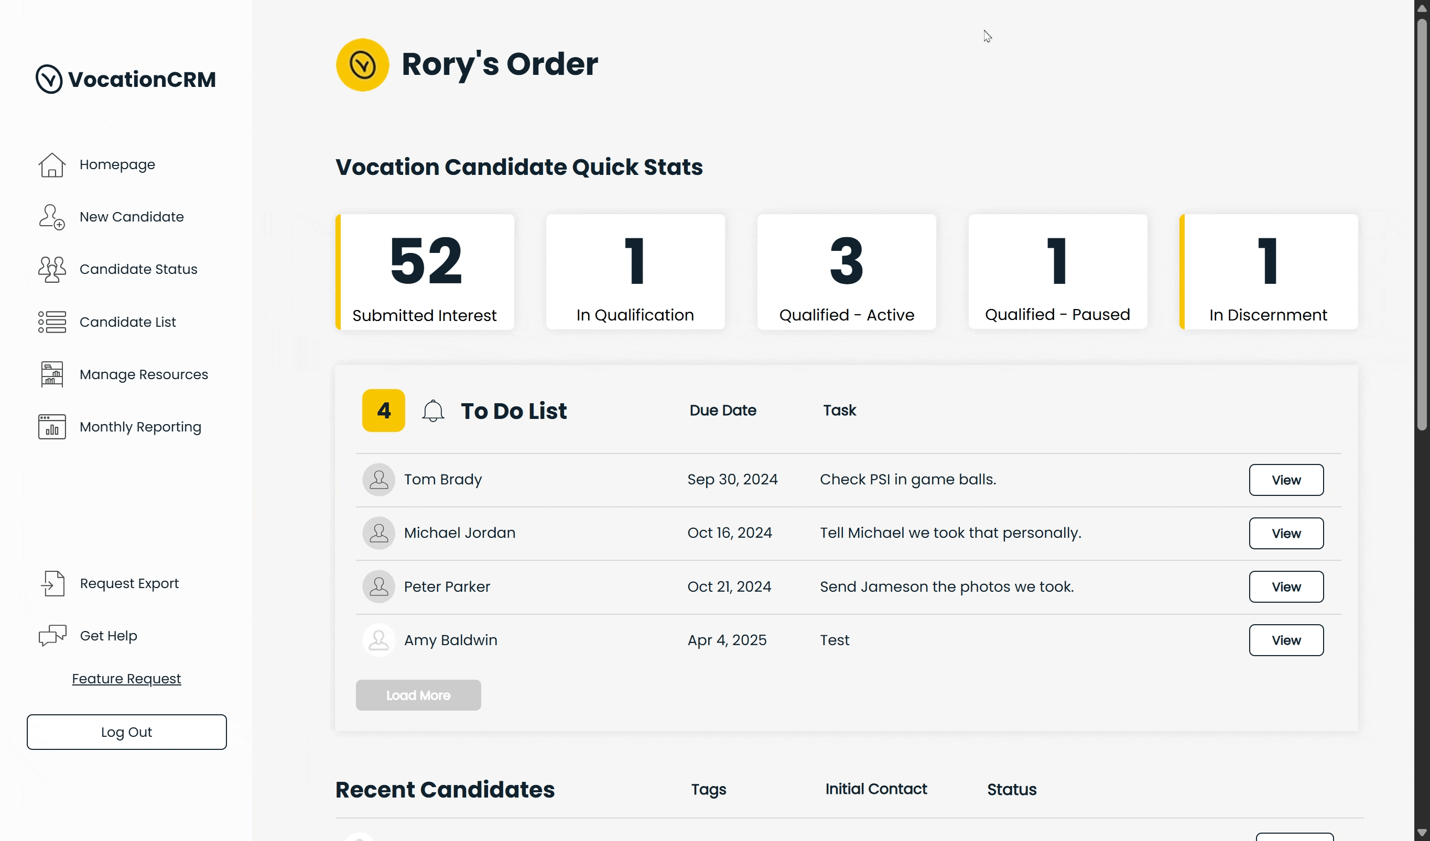Image resolution: width=1430 pixels, height=841 pixels.
Task: Click the Request Export document icon
Action: click(53, 583)
